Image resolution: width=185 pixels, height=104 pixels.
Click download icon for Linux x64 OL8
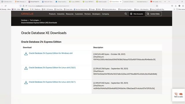(26, 68)
